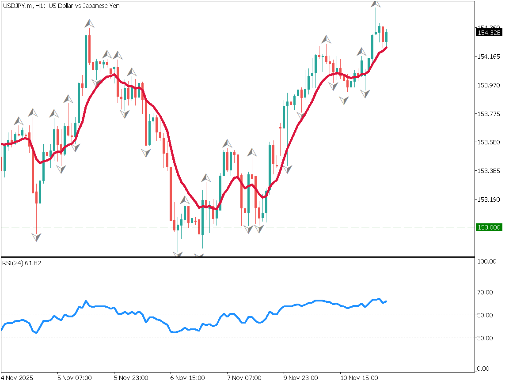Screen dimensions: 509x384
Task: Click the up fractal above the 10 Nov morning high
Action: pyautogui.click(x=326, y=39)
